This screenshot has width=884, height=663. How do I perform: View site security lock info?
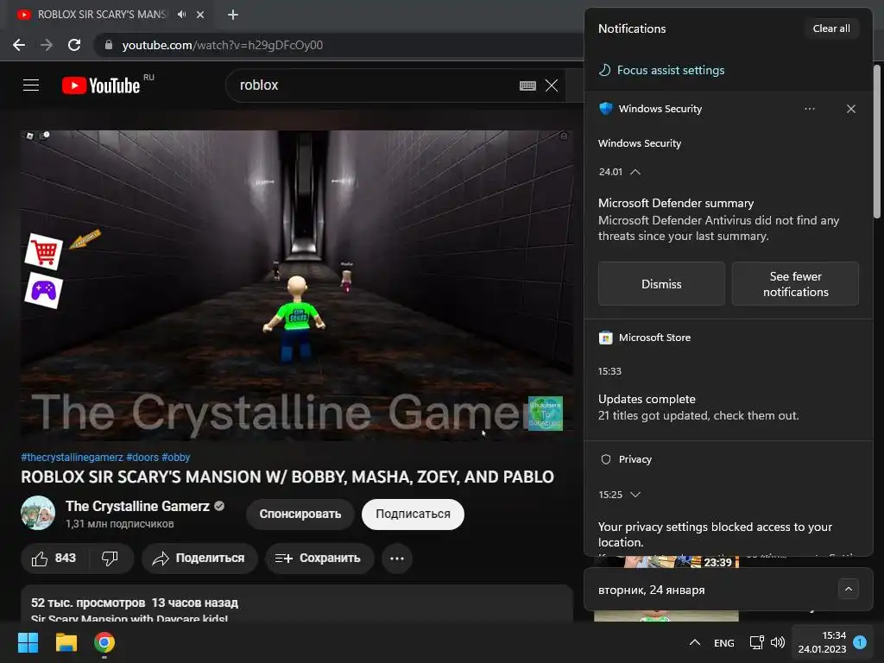click(108, 45)
